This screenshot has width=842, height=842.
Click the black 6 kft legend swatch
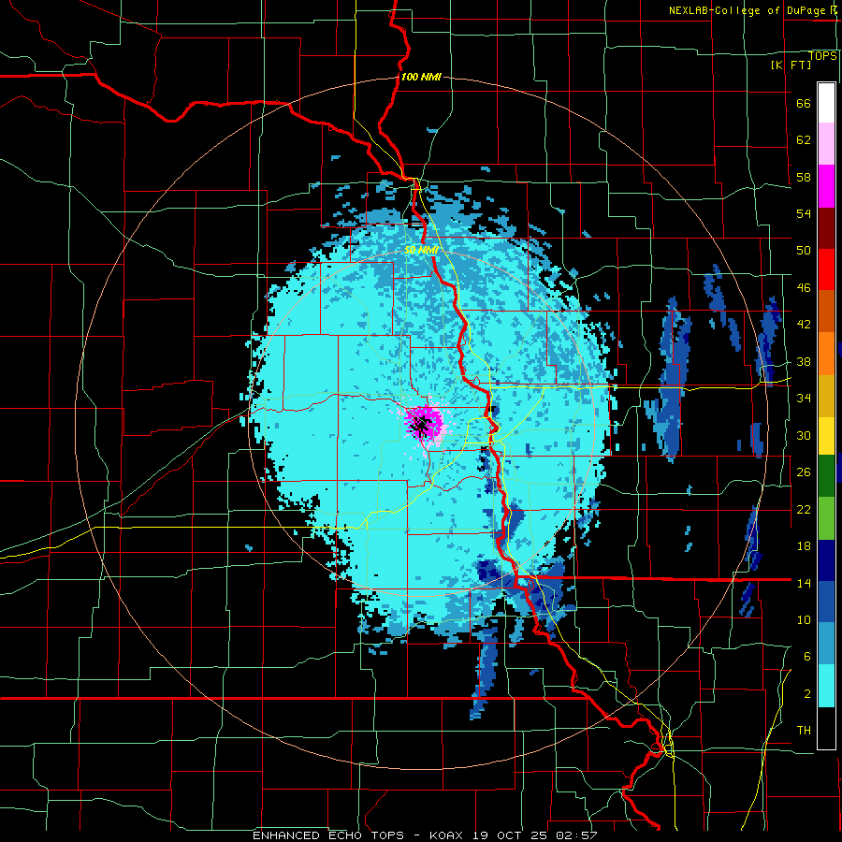coord(826,728)
